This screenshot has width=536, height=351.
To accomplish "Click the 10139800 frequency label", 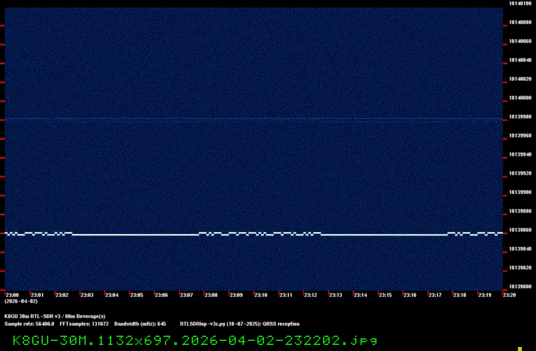I will (521, 287).
